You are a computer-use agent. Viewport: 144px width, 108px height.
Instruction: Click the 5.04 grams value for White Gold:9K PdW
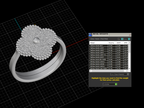[110, 59]
